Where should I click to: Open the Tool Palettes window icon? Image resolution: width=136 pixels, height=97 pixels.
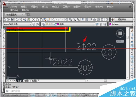point(91,19)
